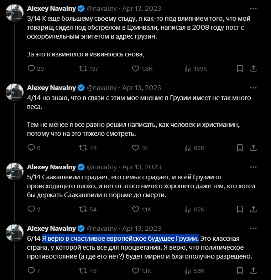The width and height of the screenshot is (271, 280).
Task: Open more options for 5/14 tweet
Action: click(253, 167)
